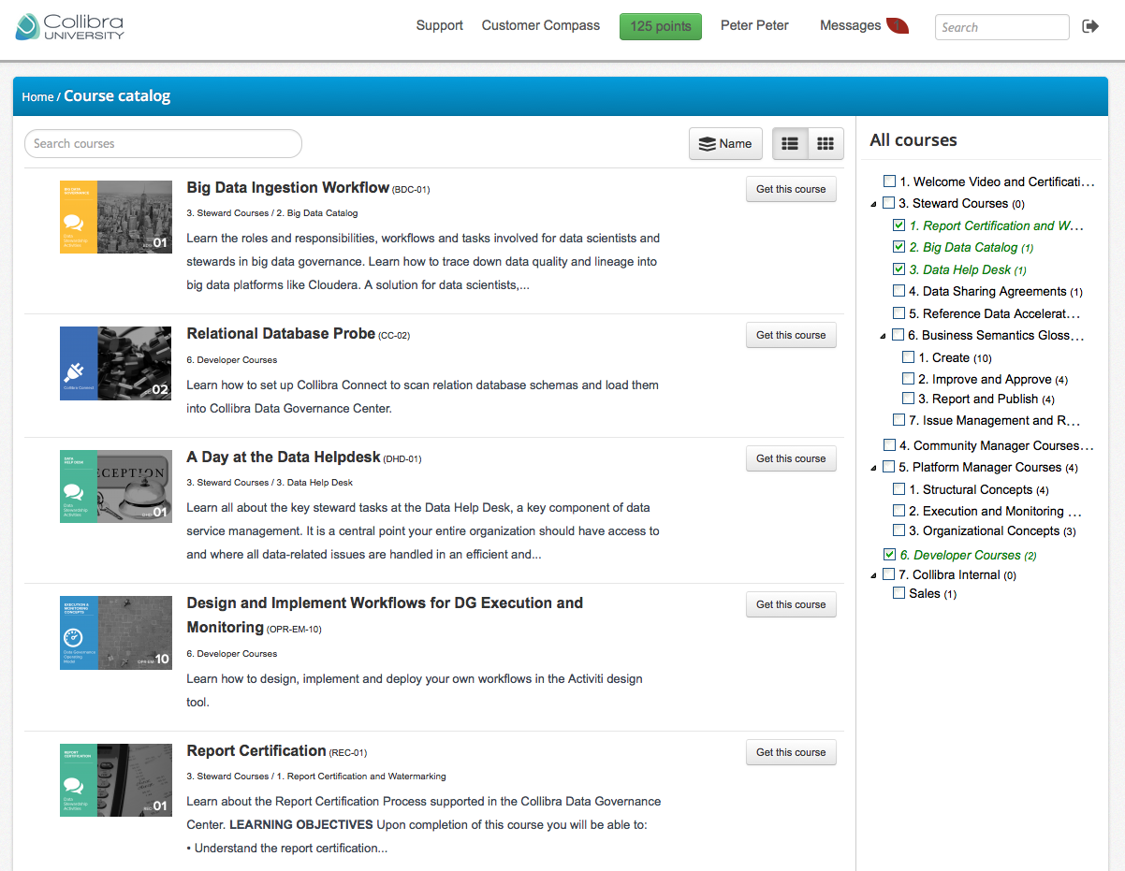The height and width of the screenshot is (871, 1125).
Task: Uncheck the Developer Courses checkbox
Action: [x=889, y=555]
